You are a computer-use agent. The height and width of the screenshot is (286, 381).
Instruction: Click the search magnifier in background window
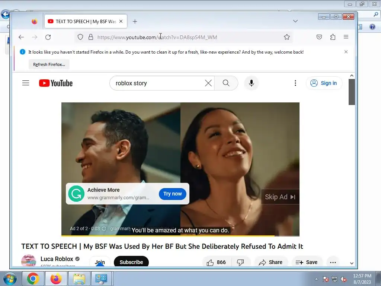pyautogui.click(x=376, y=15)
